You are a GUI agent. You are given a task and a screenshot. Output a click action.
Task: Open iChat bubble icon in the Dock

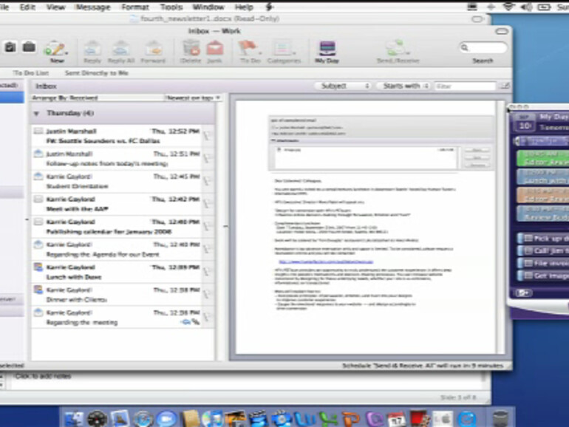(x=166, y=419)
